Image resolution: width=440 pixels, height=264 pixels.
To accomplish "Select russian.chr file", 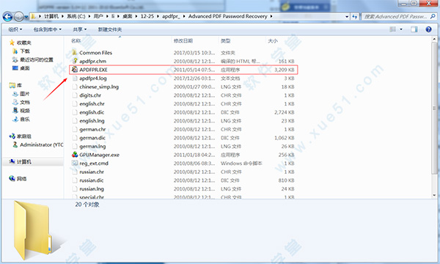I will tap(92, 172).
